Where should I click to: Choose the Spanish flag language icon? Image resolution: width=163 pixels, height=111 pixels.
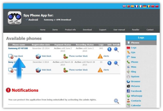pos(132,6)
